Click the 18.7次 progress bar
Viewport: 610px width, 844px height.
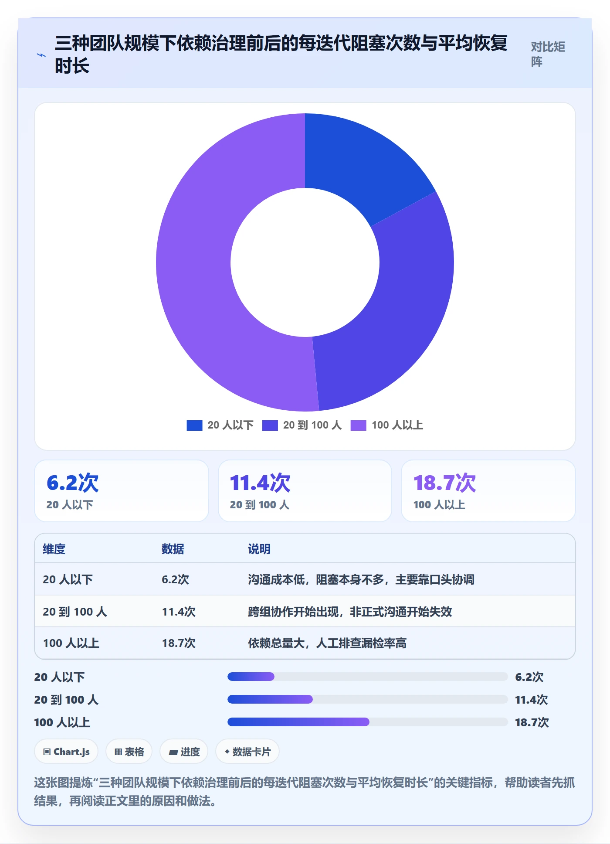[367, 722]
